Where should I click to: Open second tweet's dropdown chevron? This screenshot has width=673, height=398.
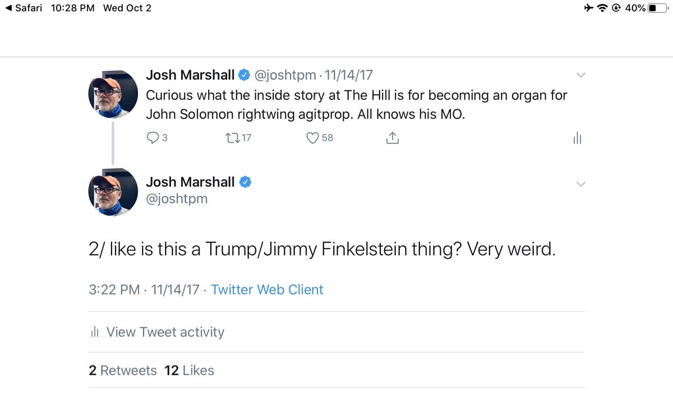pos(581,184)
